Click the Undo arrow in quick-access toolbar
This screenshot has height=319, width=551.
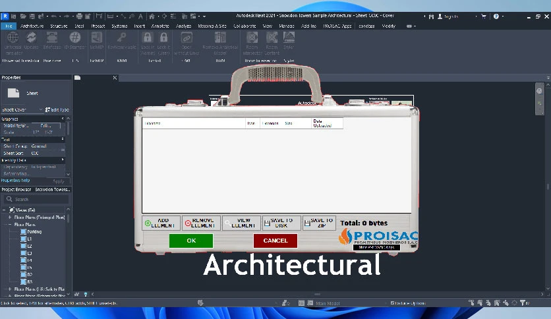click(54, 16)
